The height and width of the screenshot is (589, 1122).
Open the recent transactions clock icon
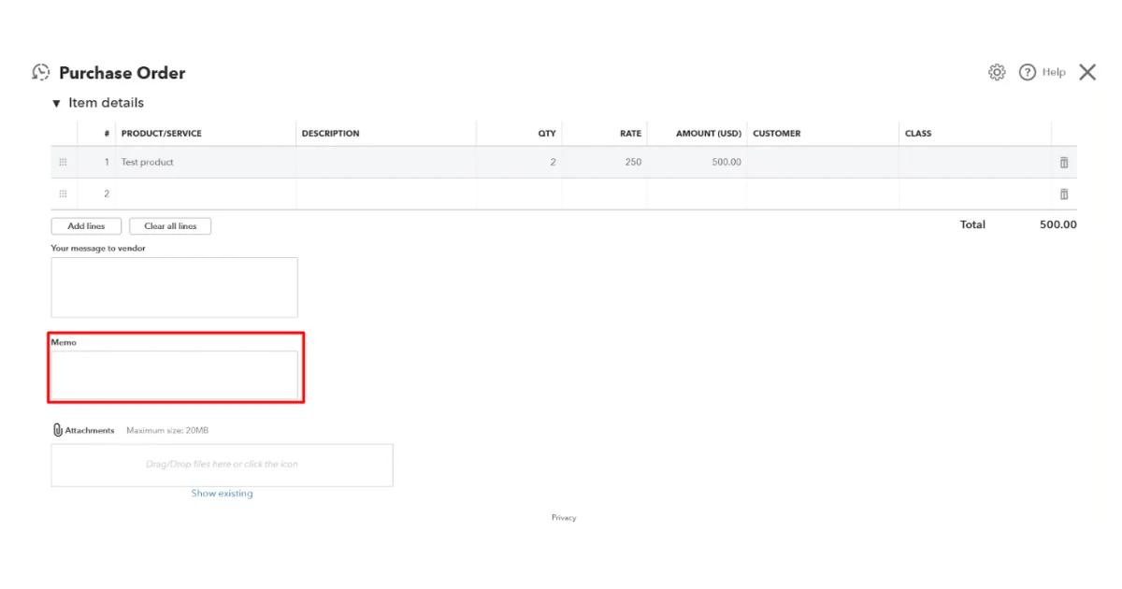40,72
